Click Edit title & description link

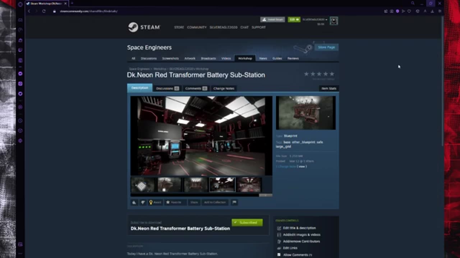pyautogui.click(x=299, y=228)
